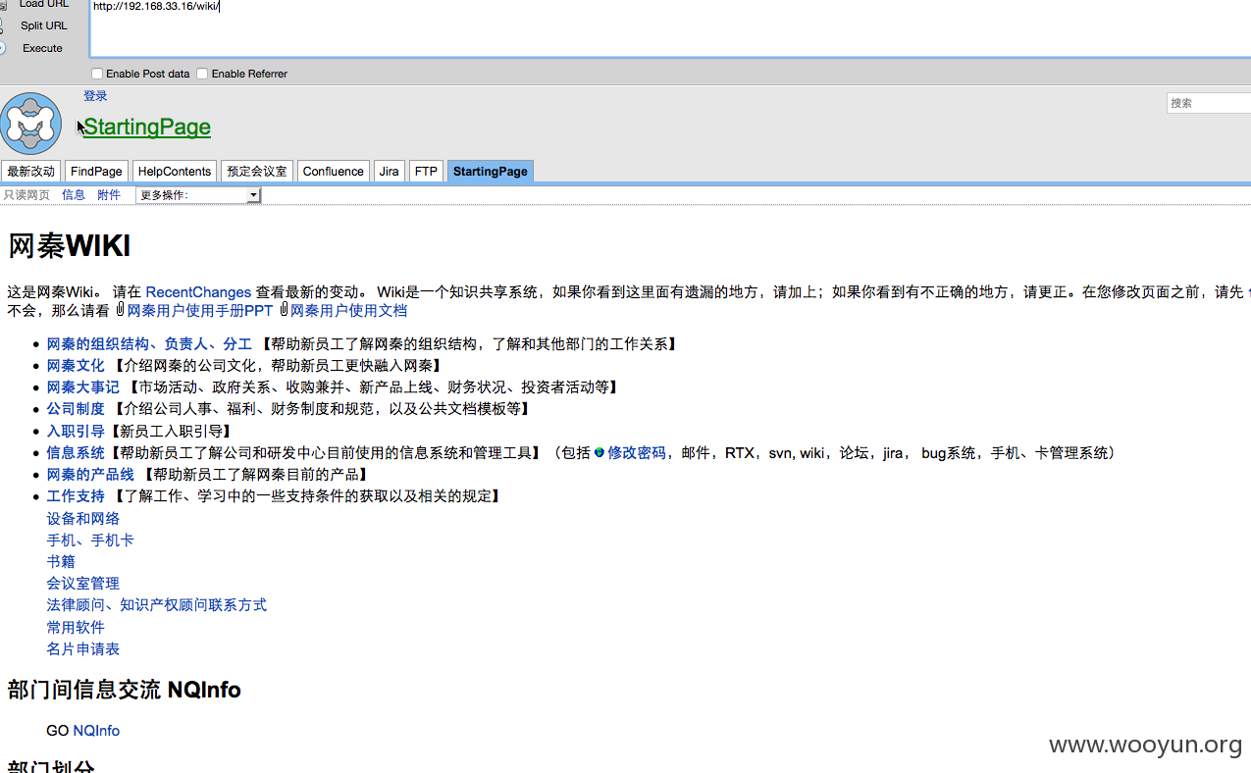Image resolution: width=1251 pixels, height=773 pixels.
Task: Open the 更多操作 dropdown
Action: 198,195
